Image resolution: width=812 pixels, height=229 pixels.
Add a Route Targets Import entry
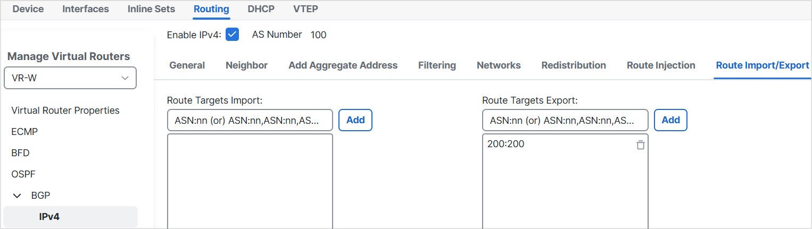click(355, 120)
